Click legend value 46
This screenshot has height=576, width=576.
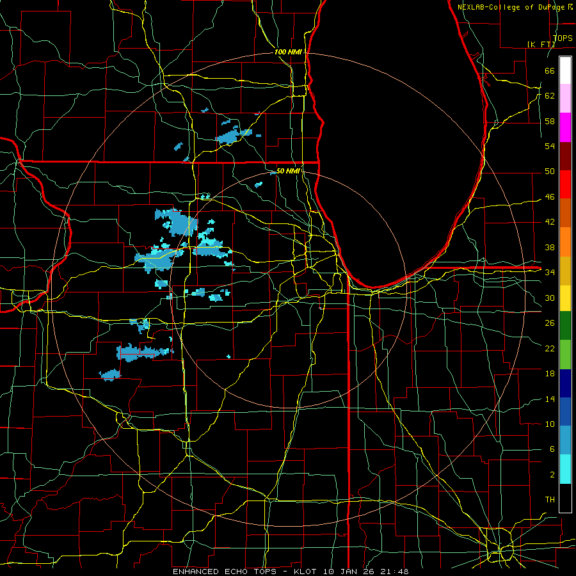[x=550, y=197]
